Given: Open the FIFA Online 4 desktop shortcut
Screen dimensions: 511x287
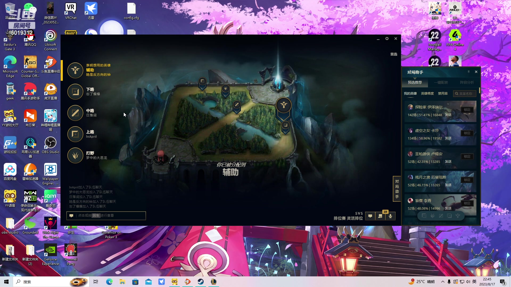Looking at the screenshot, I should pyautogui.click(x=455, y=40).
